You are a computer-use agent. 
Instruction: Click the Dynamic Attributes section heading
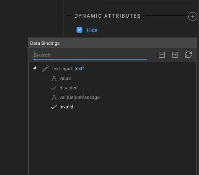[x=107, y=16]
